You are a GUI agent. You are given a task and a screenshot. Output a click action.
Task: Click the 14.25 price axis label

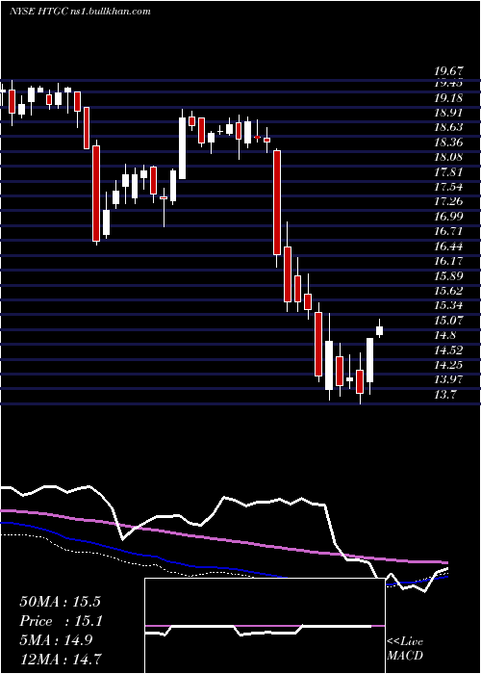(x=448, y=365)
